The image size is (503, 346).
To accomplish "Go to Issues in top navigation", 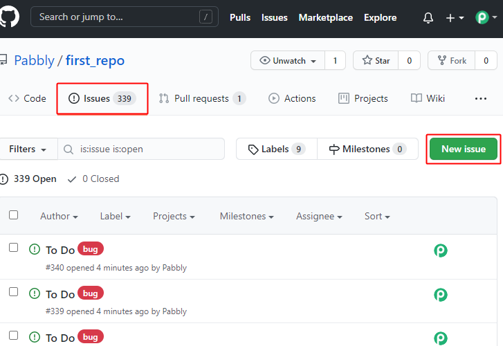I will click(x=274, y=17).
